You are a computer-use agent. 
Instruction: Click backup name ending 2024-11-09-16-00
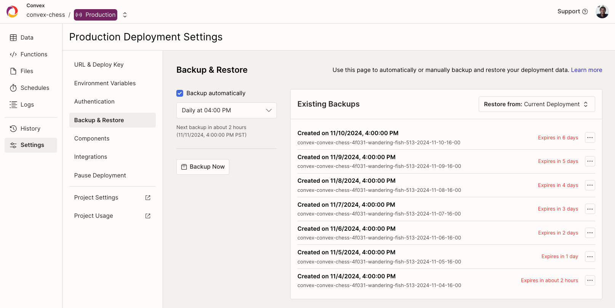point(379,166)
